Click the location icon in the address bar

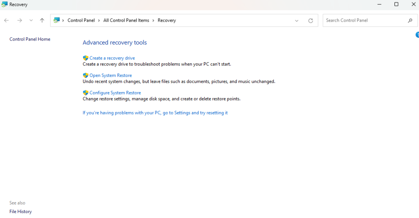(56, 20)
